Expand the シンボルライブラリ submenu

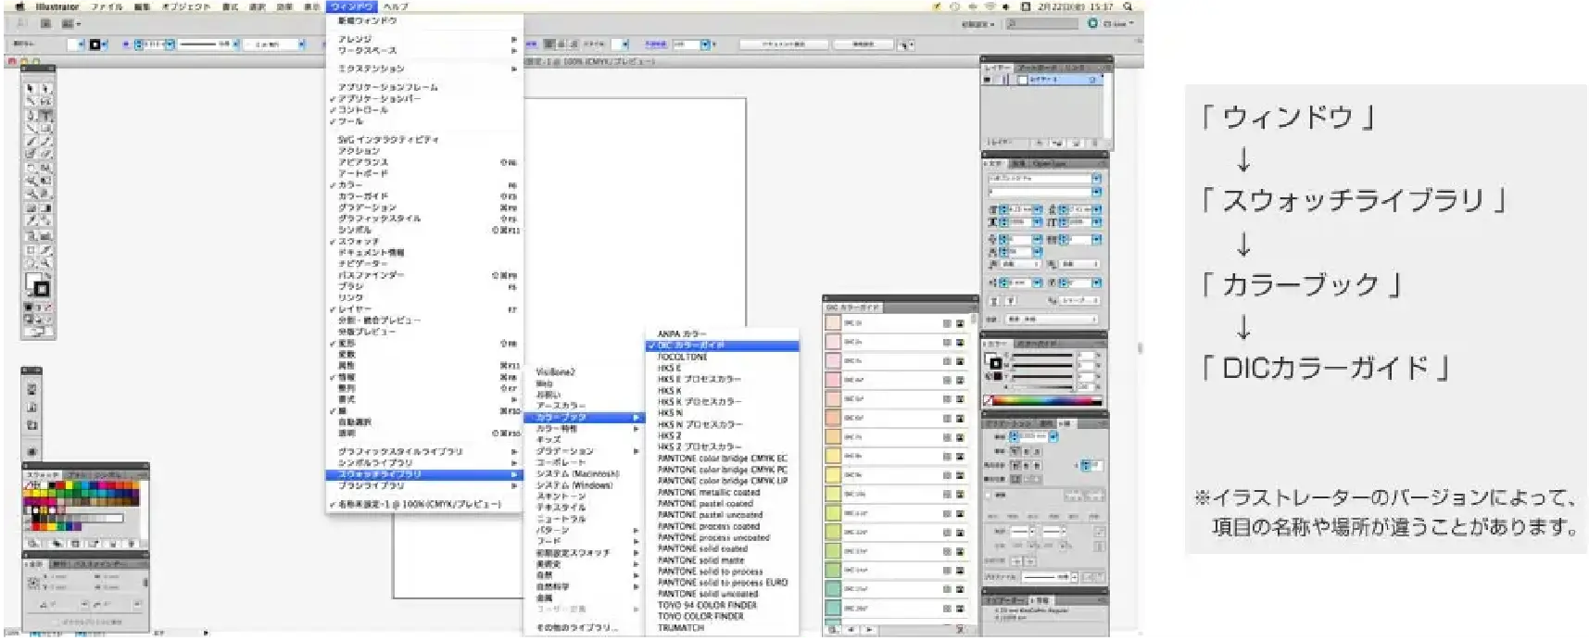(x=425, y=463)
